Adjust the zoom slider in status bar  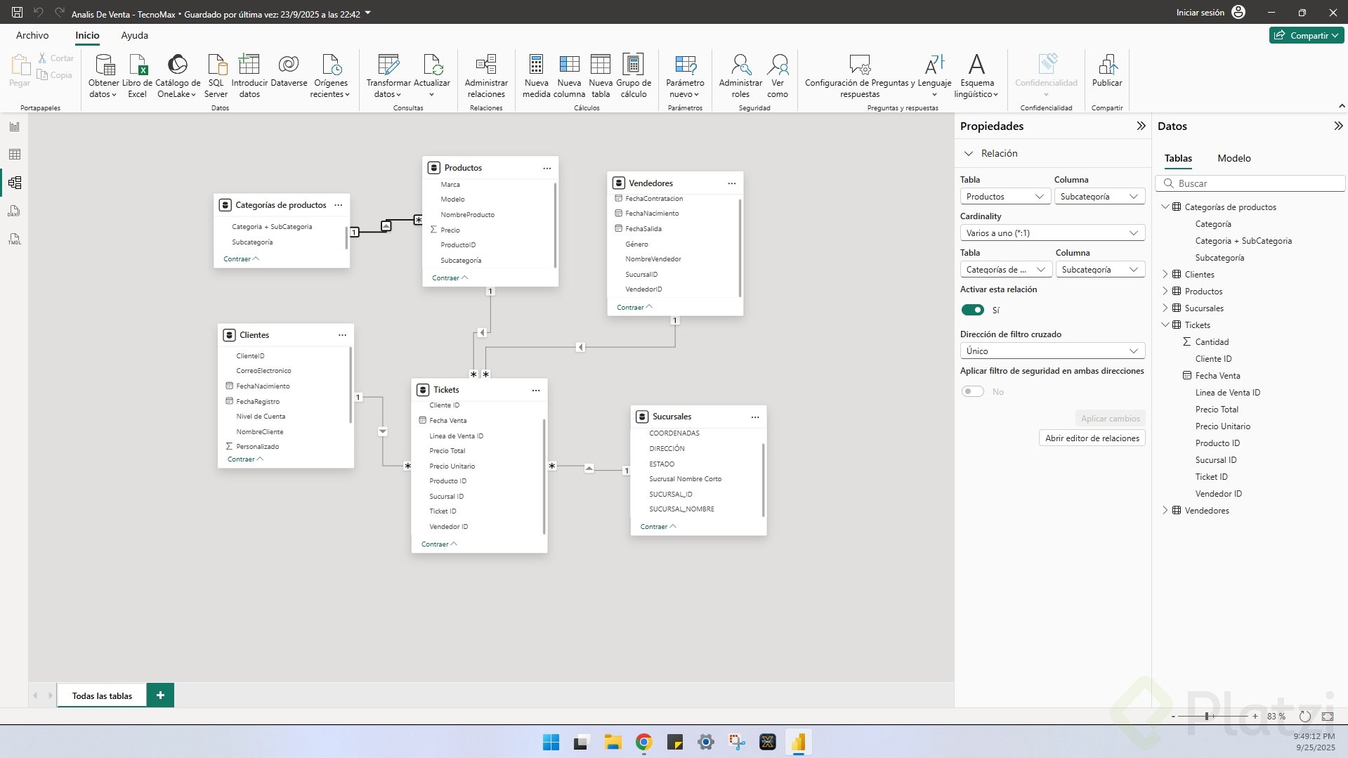click(1207, 717)
